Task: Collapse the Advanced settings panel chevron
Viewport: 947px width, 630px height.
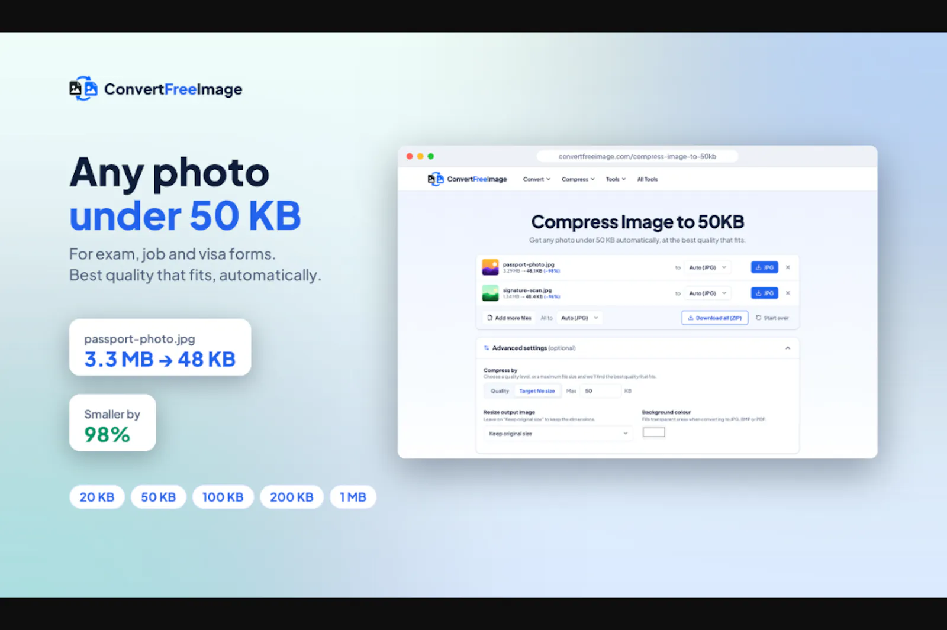Action: (x=788, y=348)
